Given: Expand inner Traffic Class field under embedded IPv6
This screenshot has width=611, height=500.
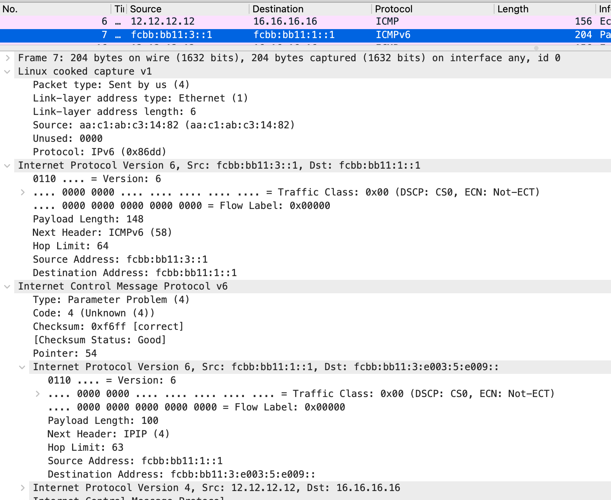Looking at the screenshot, I should tap(37, 394).
